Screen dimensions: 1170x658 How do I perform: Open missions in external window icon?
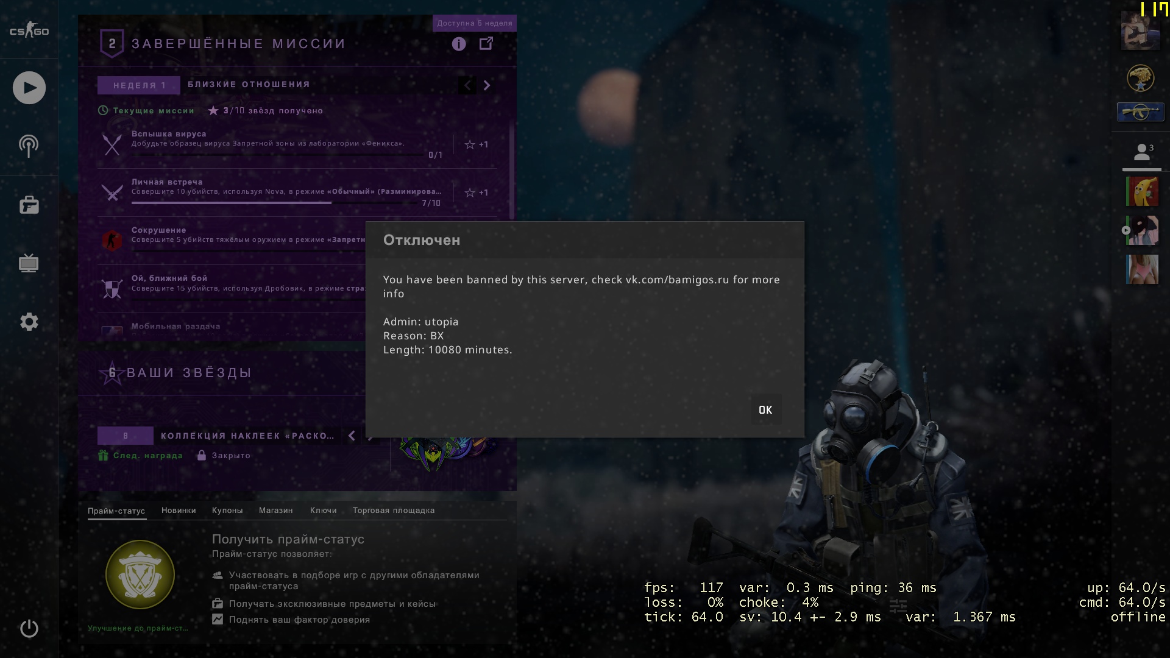tap(486, 44)
